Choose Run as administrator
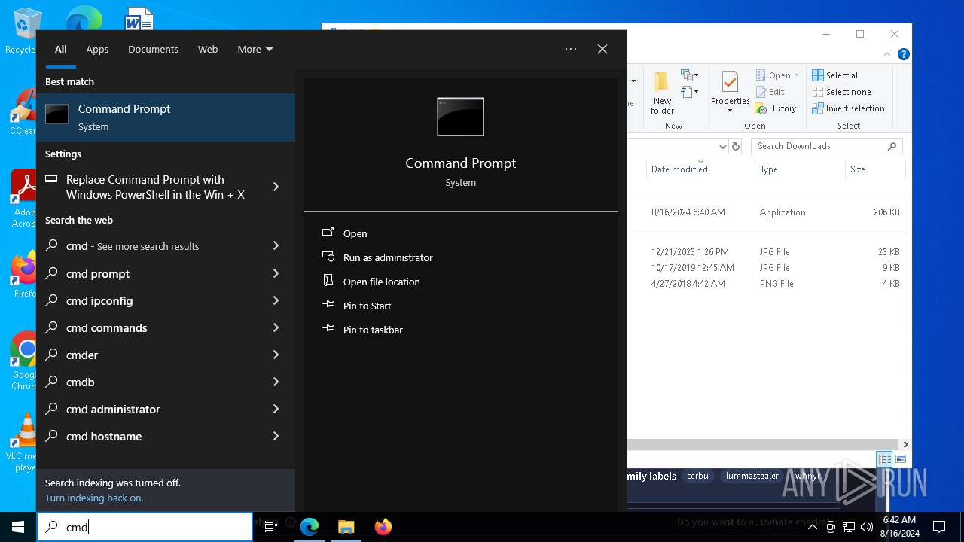964x542 pixels. pyautogui.click(x=388, y=257)
